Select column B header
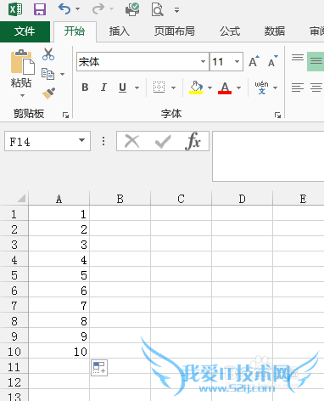The width and height of the screenshot is (324, 401). 120,199
